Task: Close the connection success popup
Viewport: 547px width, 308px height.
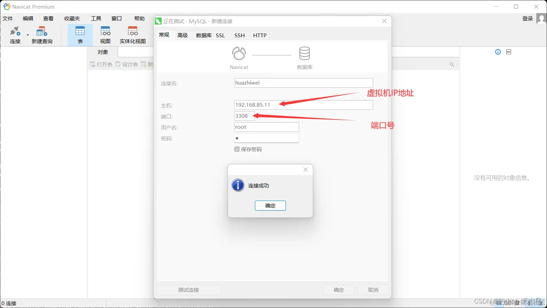Action: pos(306,170)
